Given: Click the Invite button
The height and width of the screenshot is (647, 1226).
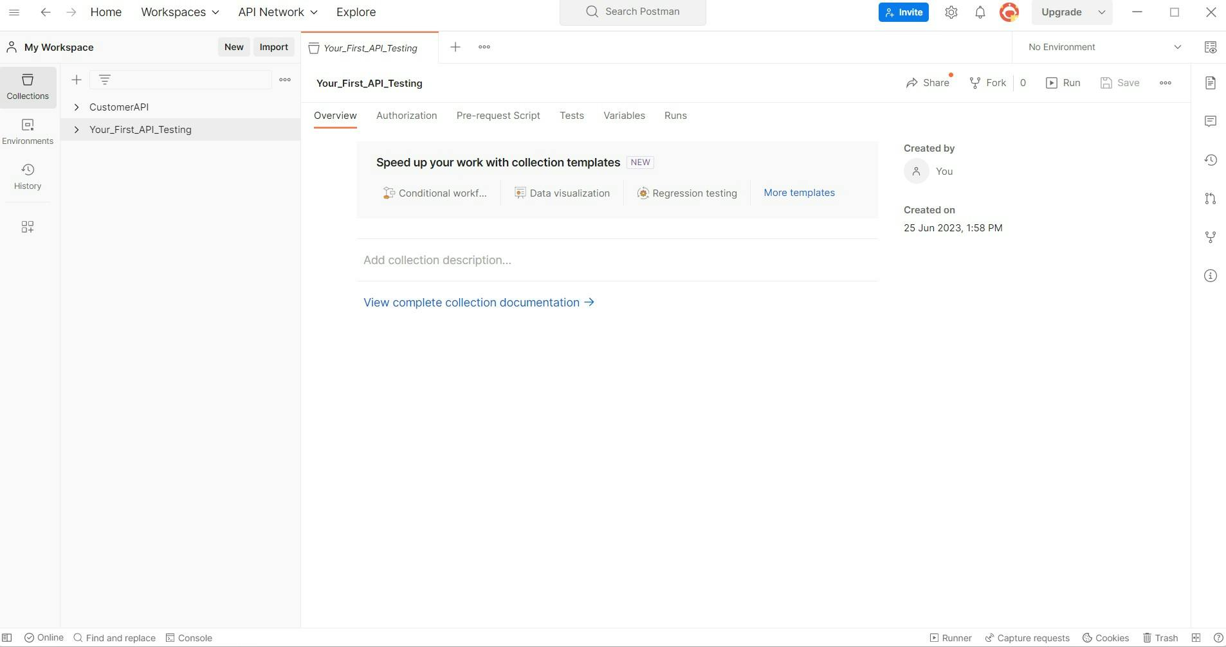Looking at the screenshot, I should pyautogui.click(x=904, y=12).
